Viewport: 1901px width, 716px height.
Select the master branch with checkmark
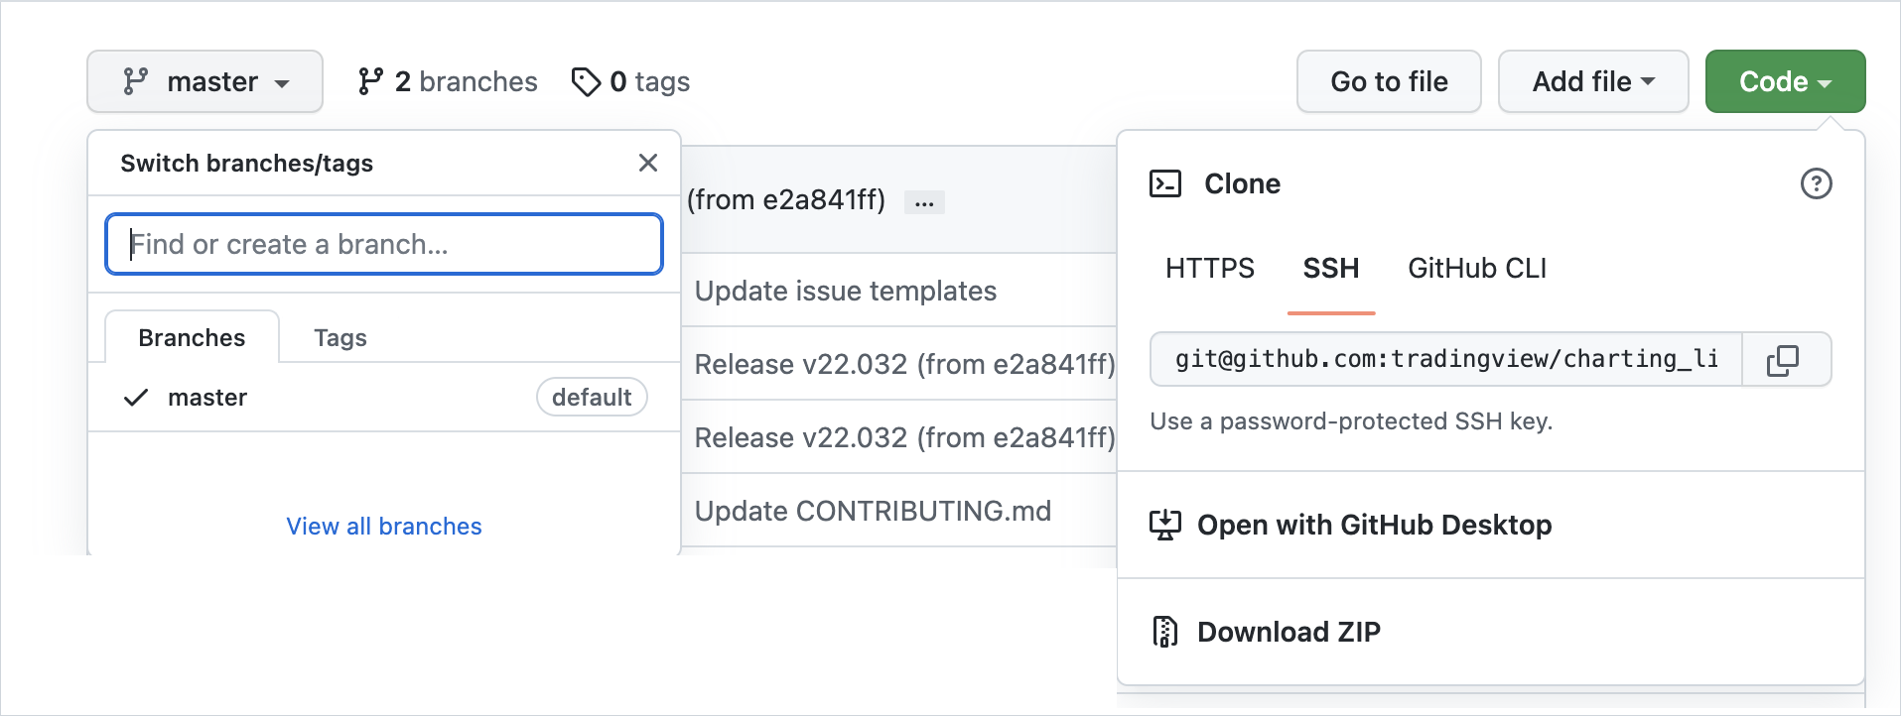point(207,398)
